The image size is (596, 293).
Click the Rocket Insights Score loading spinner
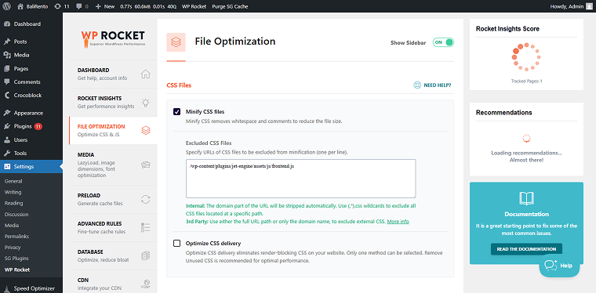pyautogui.click(x=526, y=57)
